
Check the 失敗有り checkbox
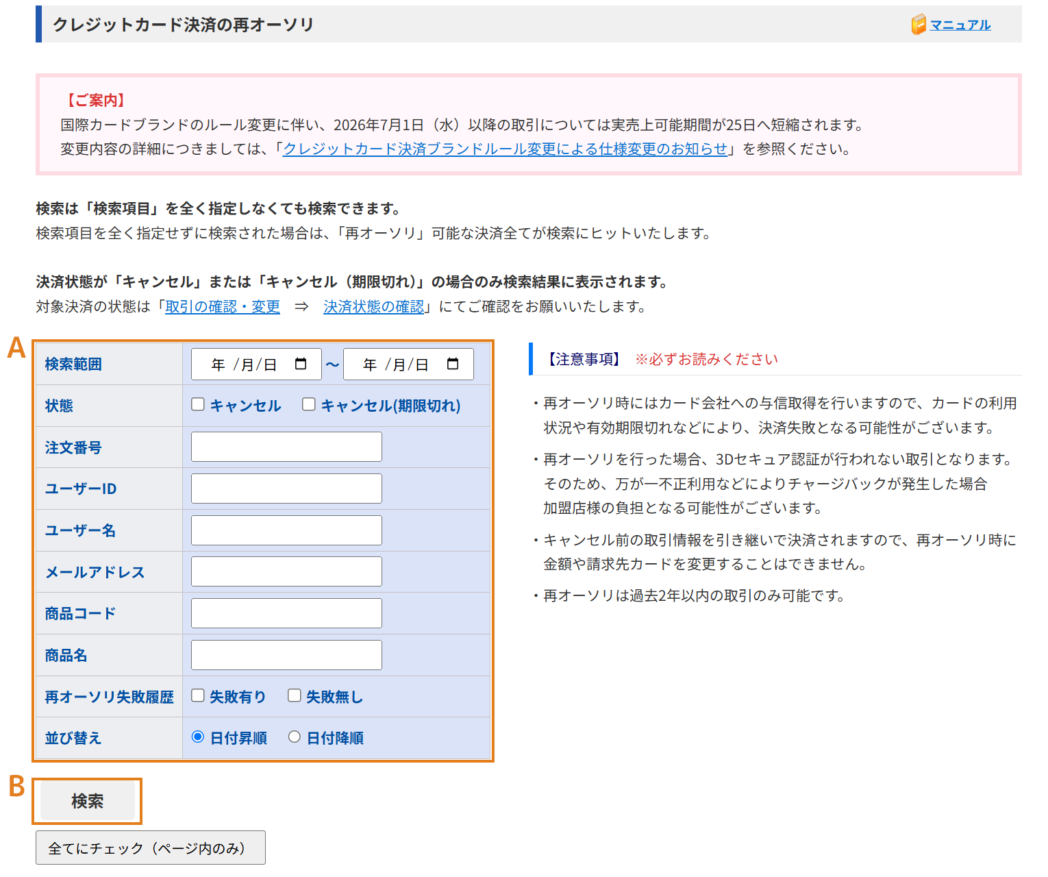[x=198, y=695]
